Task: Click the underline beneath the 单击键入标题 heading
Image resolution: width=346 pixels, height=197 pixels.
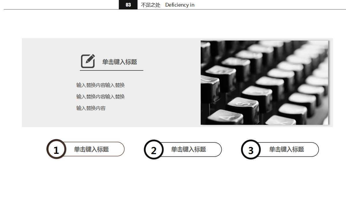Action: click(x=112, y=70)
